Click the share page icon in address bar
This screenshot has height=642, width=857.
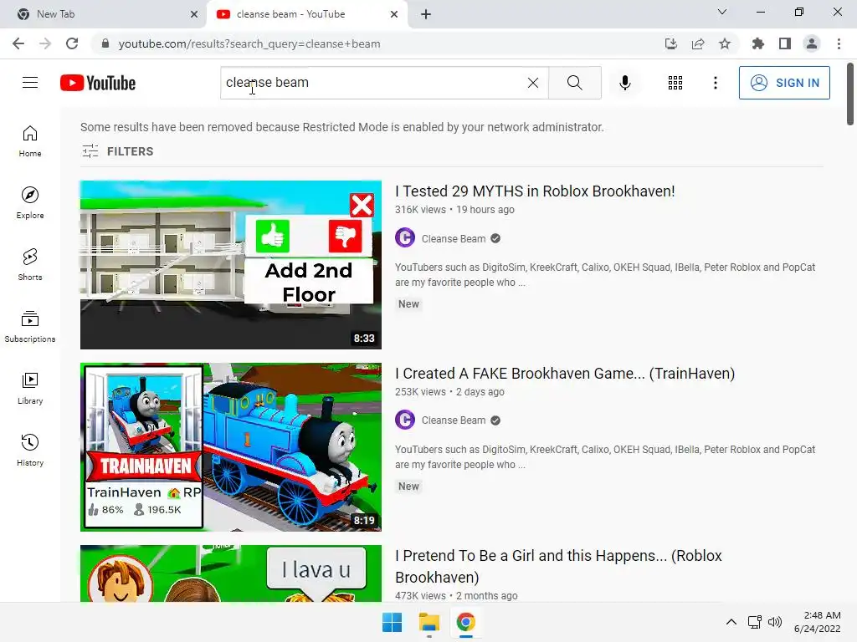[698, 43]
